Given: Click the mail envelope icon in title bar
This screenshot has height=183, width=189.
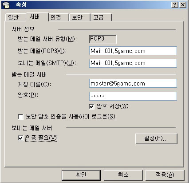Looking at the screenshot, I should [6, 5].
